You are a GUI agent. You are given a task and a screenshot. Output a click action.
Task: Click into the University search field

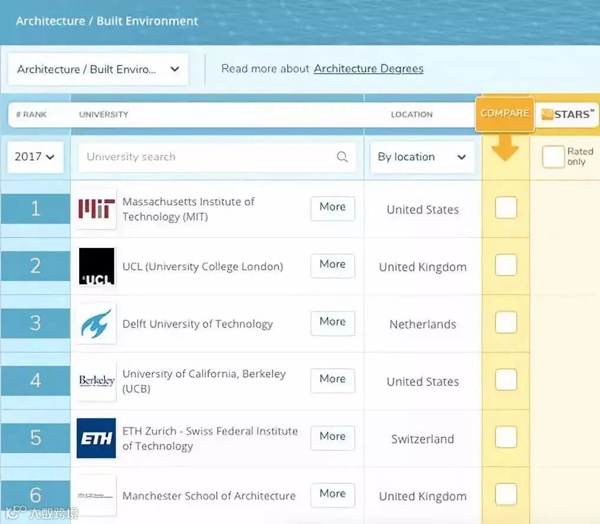[217, 157]
